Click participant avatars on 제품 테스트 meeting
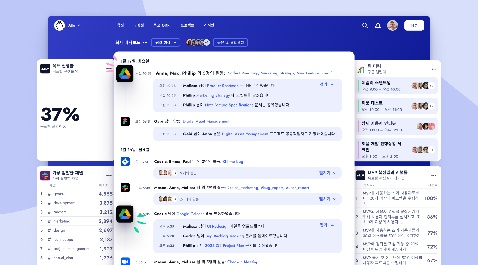Image resolution: width=478 pixels, height=265 pixels. coord(423,106)
